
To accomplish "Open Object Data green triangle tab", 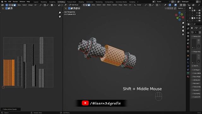I will [x=188, y=73].
